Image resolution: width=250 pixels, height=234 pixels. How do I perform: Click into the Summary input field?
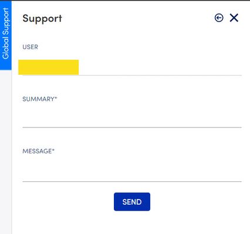pos(132,118)
